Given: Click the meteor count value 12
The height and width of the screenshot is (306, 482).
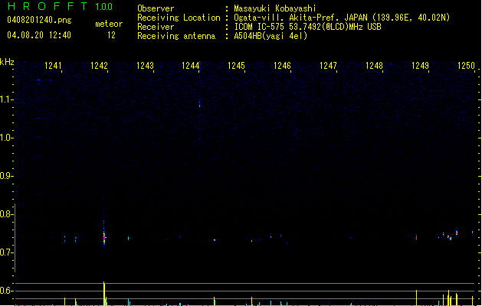Looking at the screenshot, I should pos(111,35).
